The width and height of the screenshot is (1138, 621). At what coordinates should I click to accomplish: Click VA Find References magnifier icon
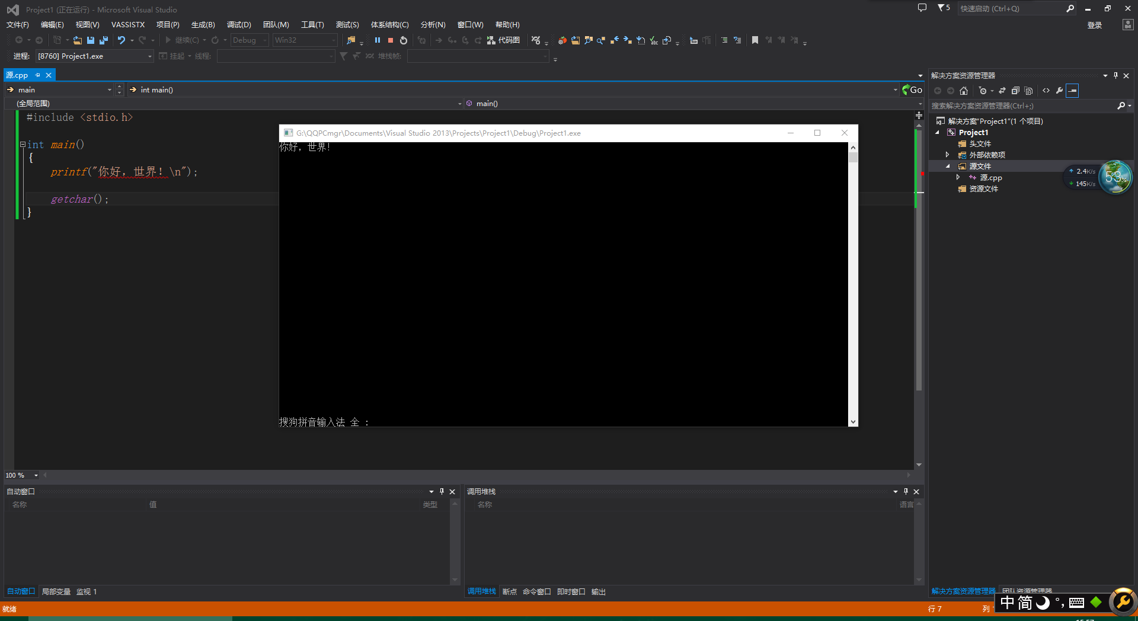click(601, 40)
